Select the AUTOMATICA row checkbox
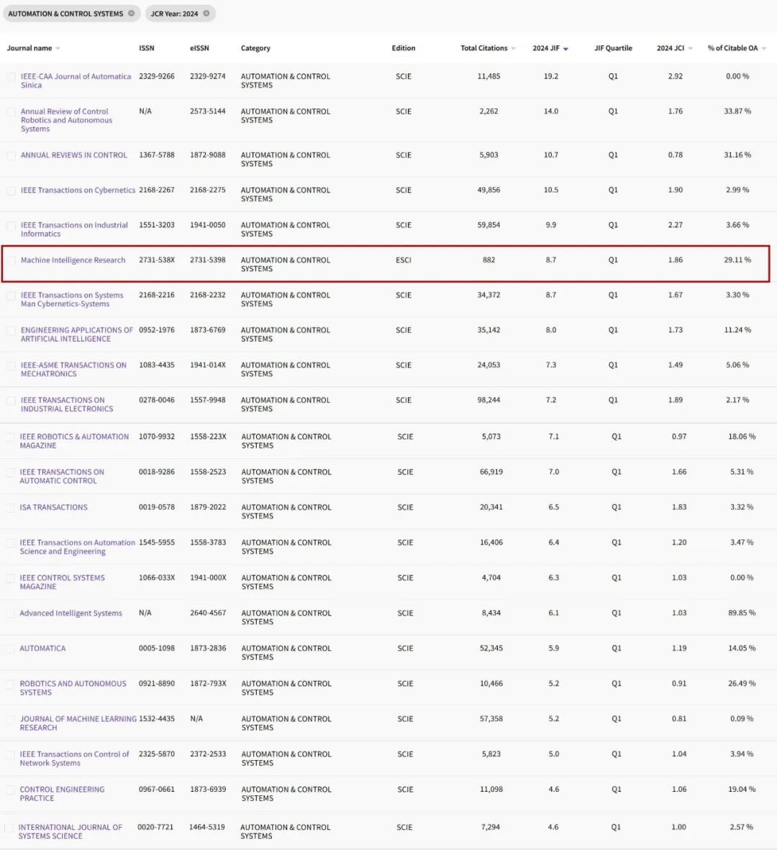 coord(10,649)
